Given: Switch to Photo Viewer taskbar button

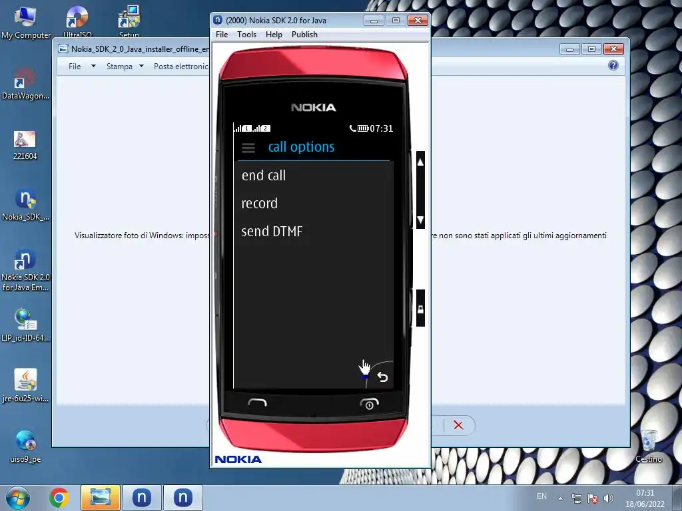Looking at the screenshot, I should 101,498.
